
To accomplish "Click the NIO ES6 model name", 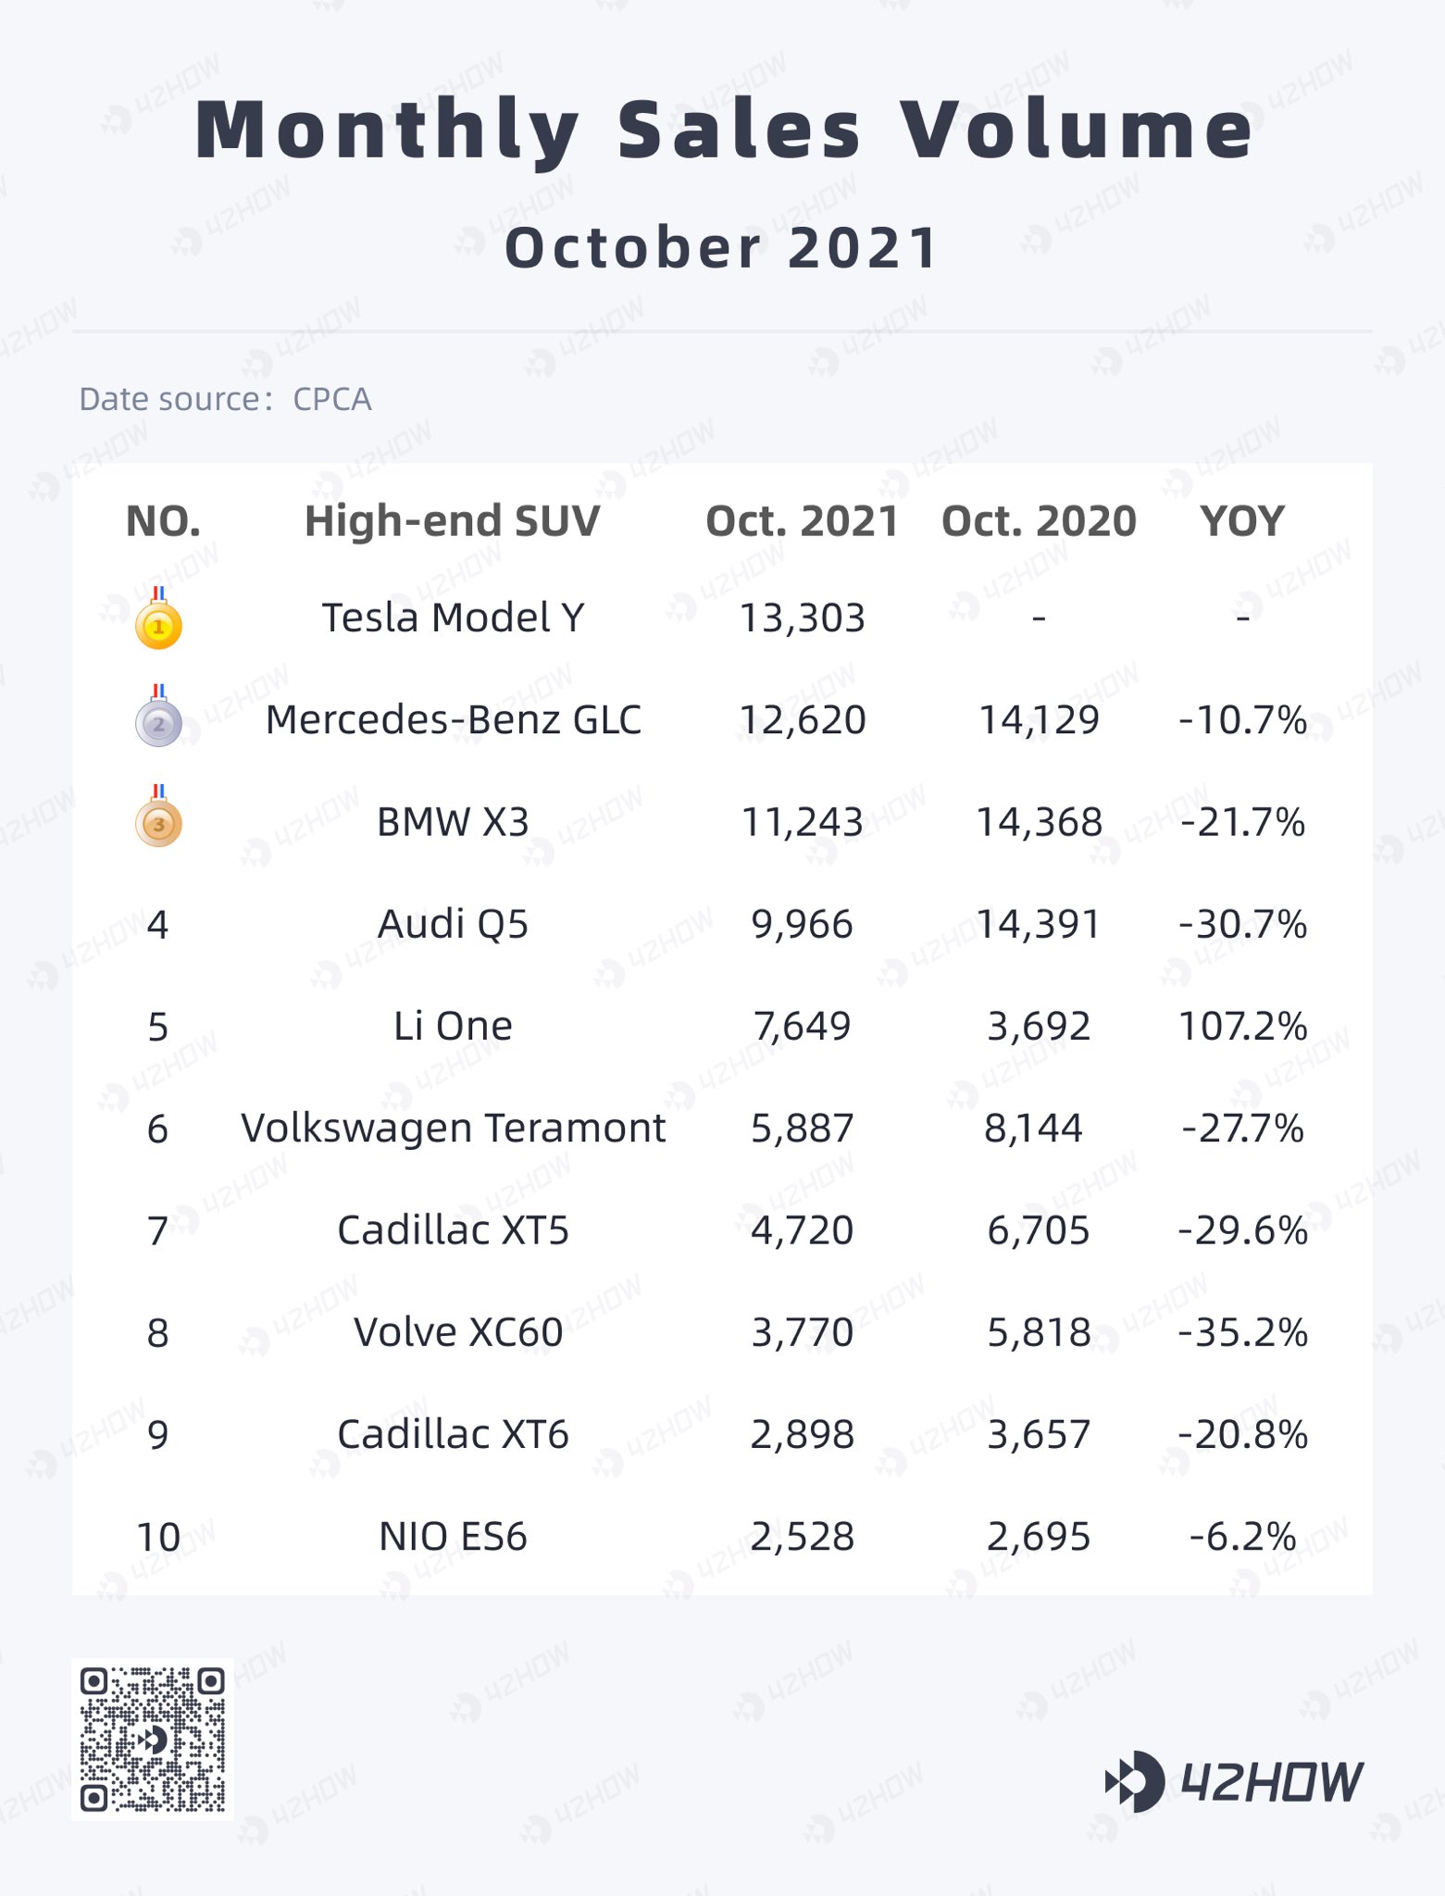I will click(x=453, y=1537).
